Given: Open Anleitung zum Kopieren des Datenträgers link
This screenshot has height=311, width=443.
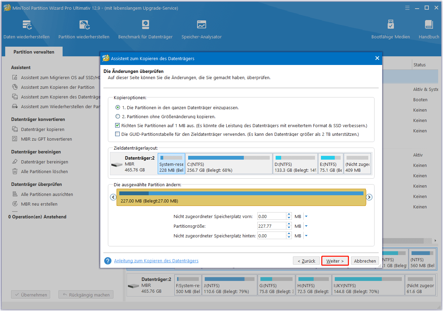Looking at the screenshot, I should point(156,261).
